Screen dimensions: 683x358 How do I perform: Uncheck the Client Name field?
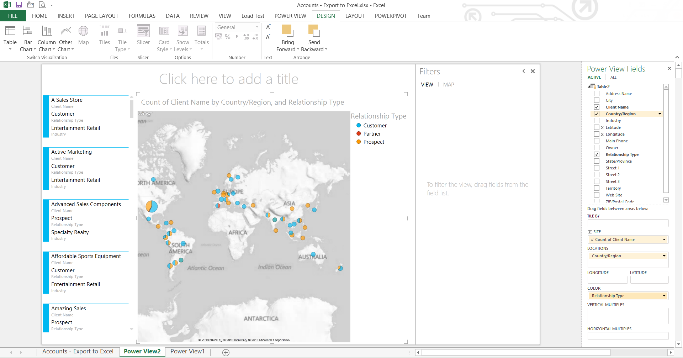597,107
